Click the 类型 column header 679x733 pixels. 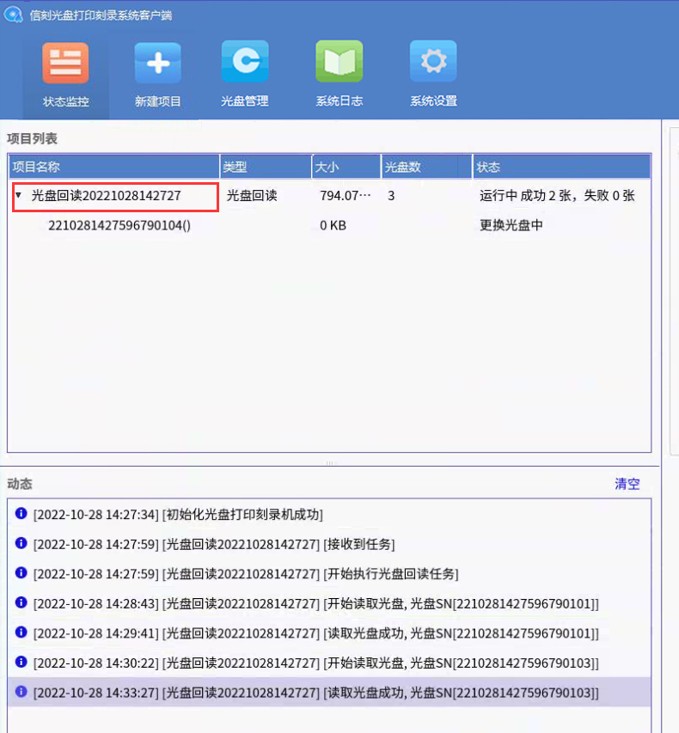coord(265,167)
